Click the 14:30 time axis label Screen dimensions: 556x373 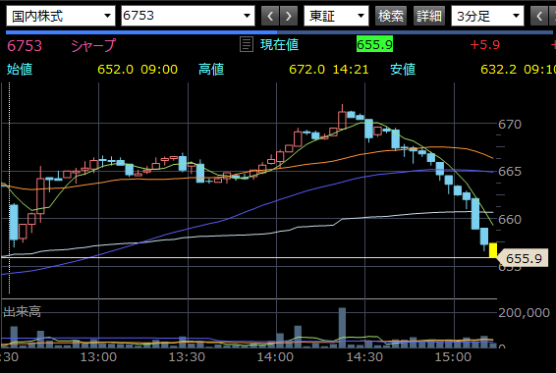[x=364, y=356]
